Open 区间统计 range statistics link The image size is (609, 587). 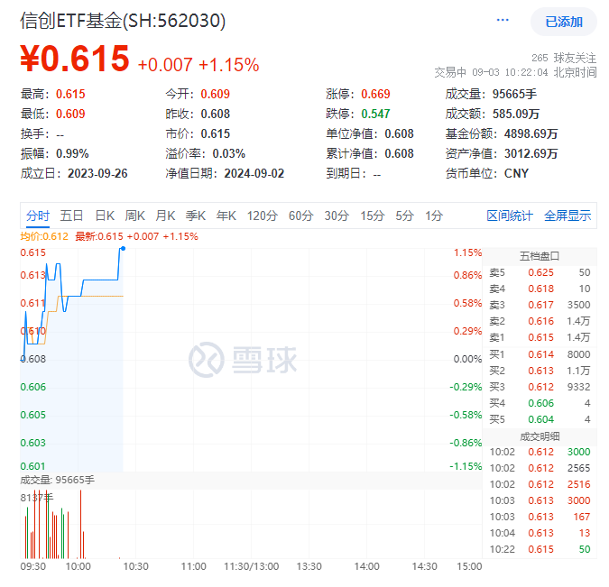coord(510,216)
